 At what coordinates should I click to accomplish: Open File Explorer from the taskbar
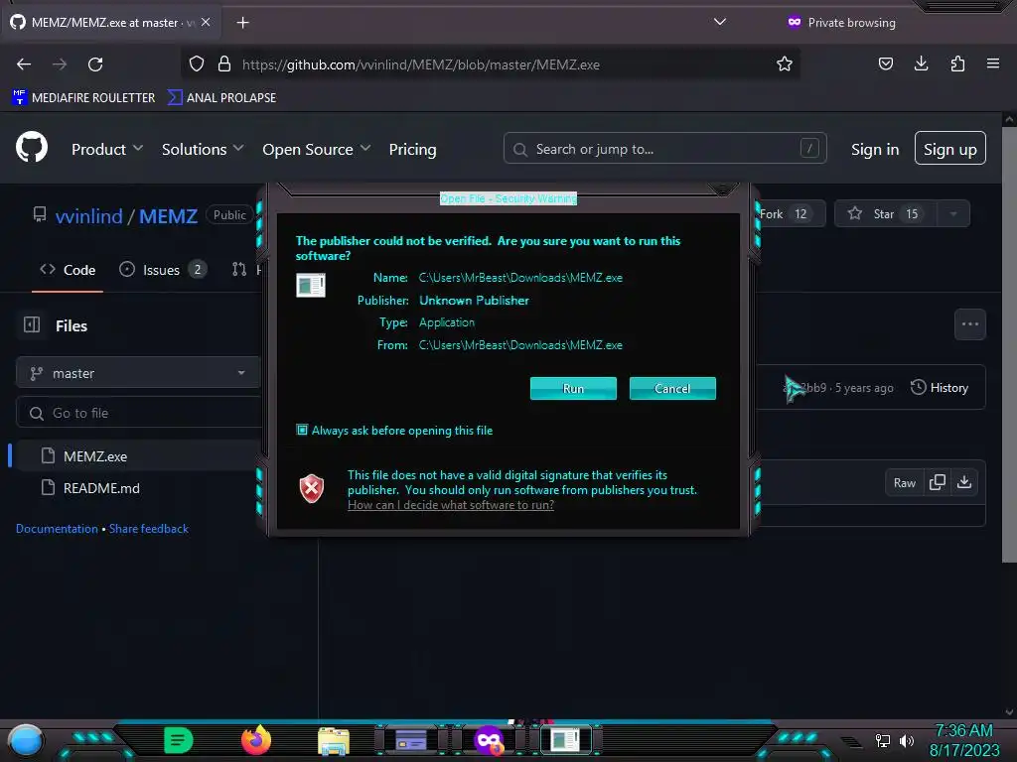(x=334, y=740)
